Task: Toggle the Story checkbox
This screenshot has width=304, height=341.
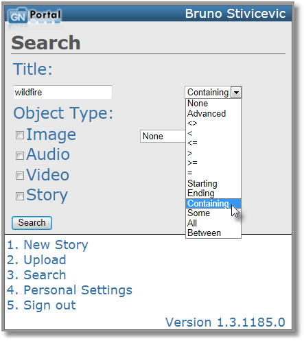Action: 20,196
